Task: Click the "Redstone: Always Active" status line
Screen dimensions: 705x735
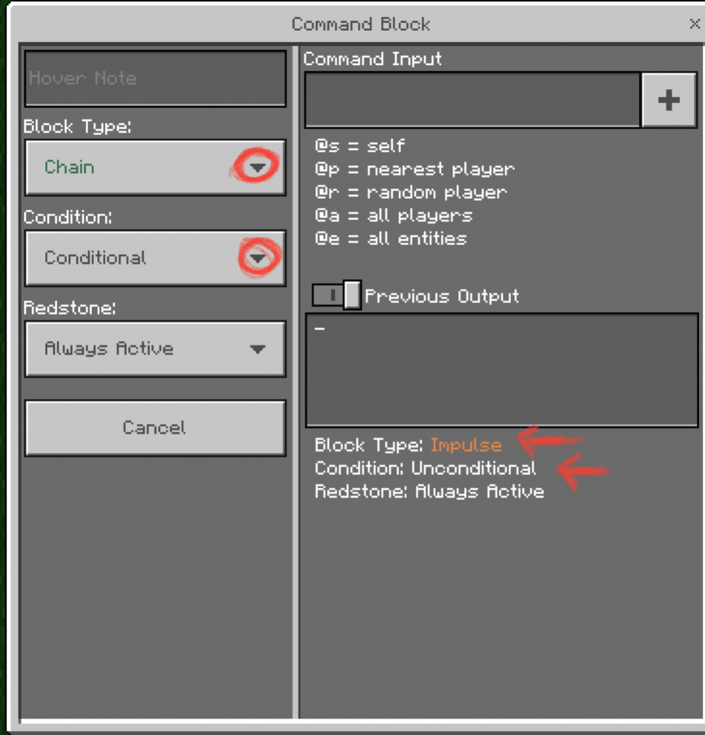Action: 429,492
